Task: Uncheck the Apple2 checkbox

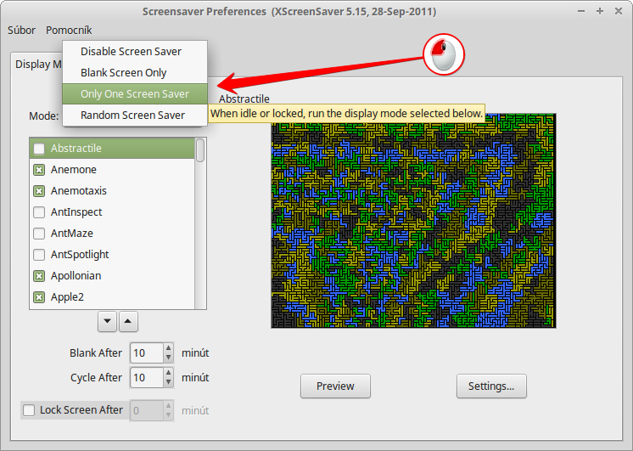Action: [39, 297]
